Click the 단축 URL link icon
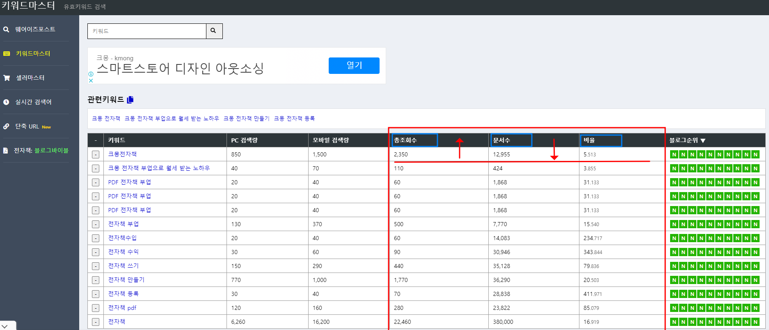This screenshot has height=330, width=769. coord(6,126)
